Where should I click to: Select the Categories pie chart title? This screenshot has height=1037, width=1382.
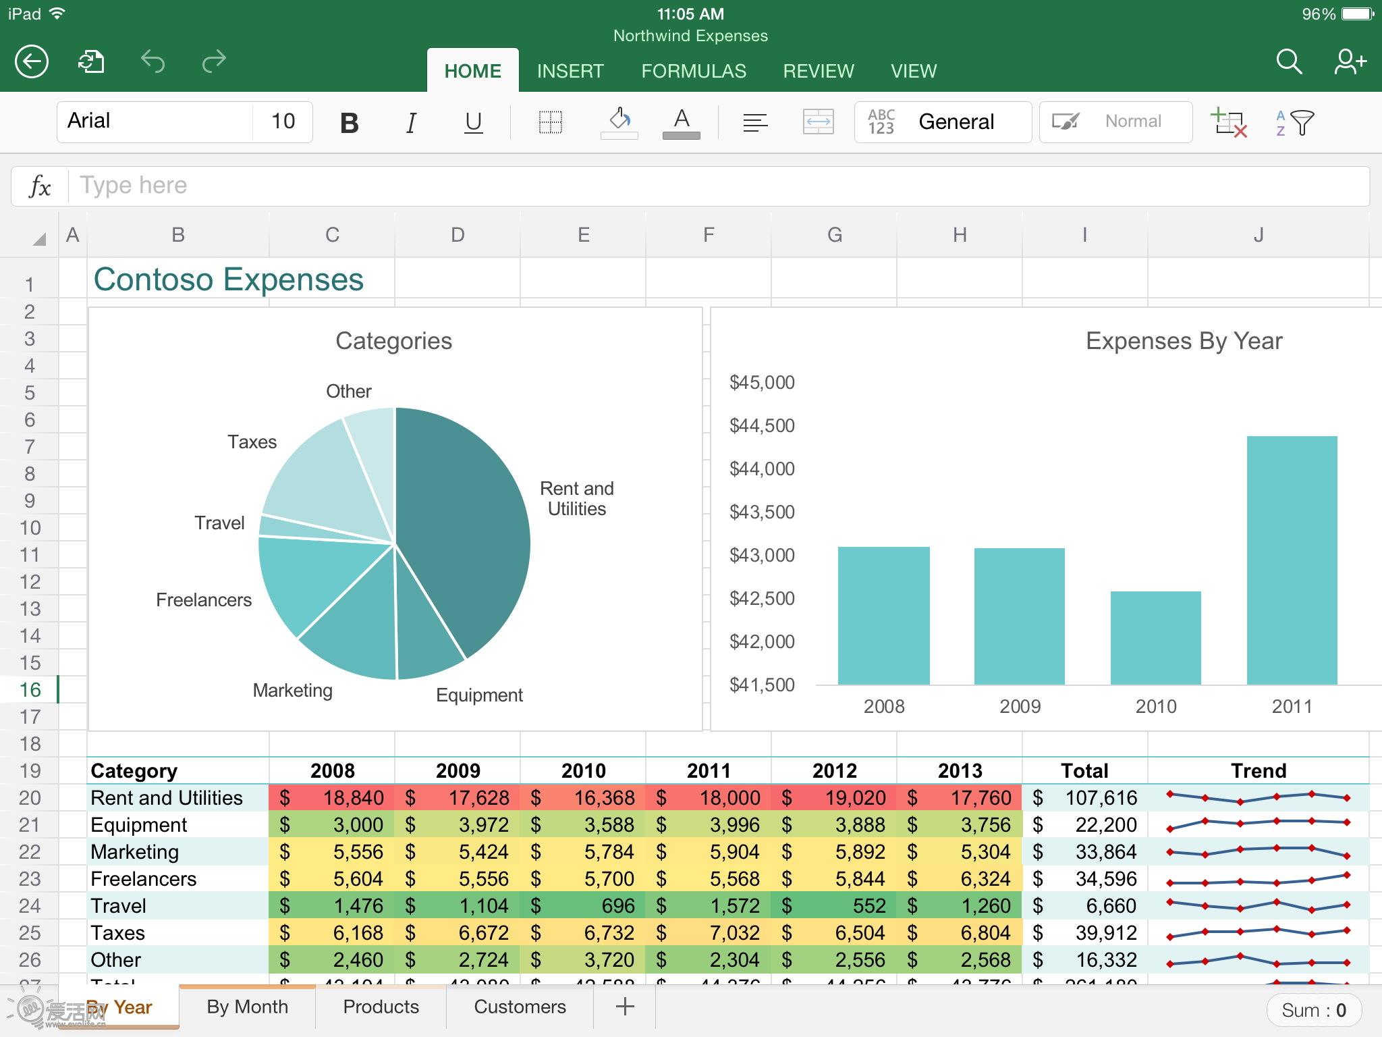click(x=394, y=341)
